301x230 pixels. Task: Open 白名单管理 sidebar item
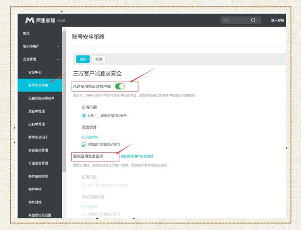(36, 124)
